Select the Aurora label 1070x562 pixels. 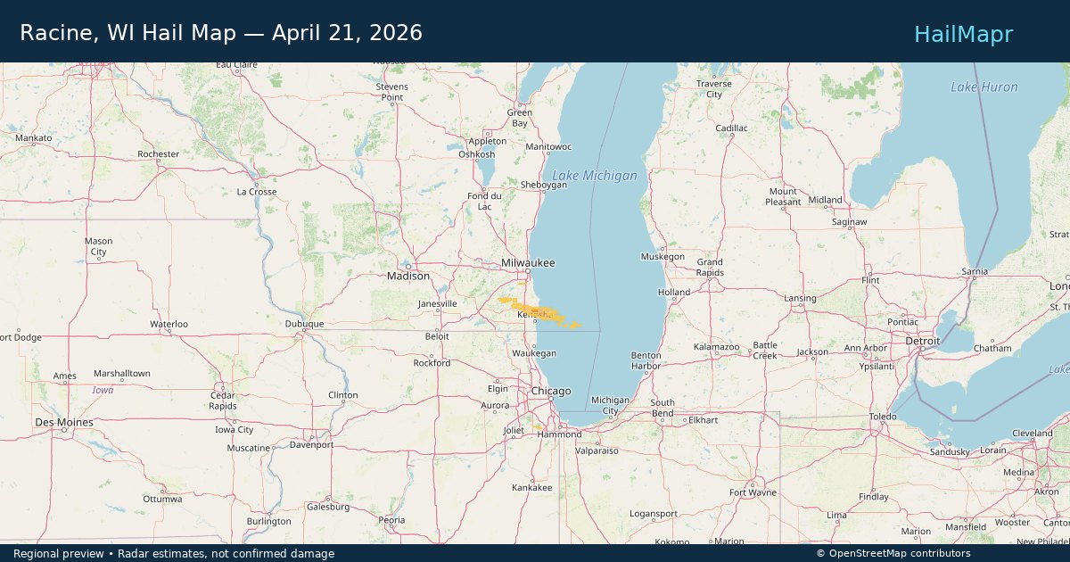point(496,405)
